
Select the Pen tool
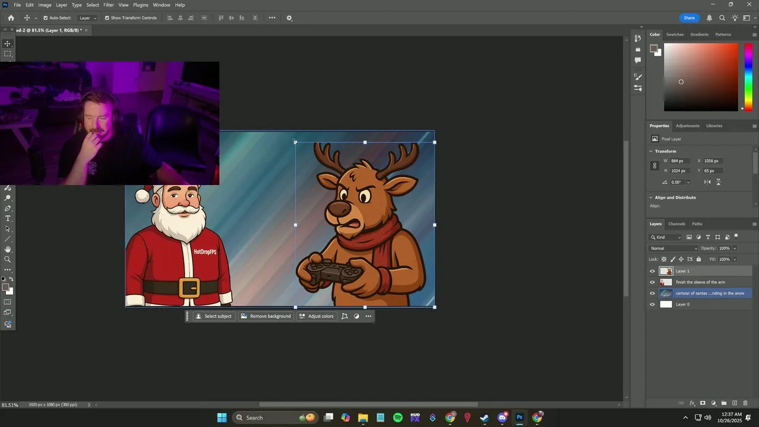[x=8, y=208]
